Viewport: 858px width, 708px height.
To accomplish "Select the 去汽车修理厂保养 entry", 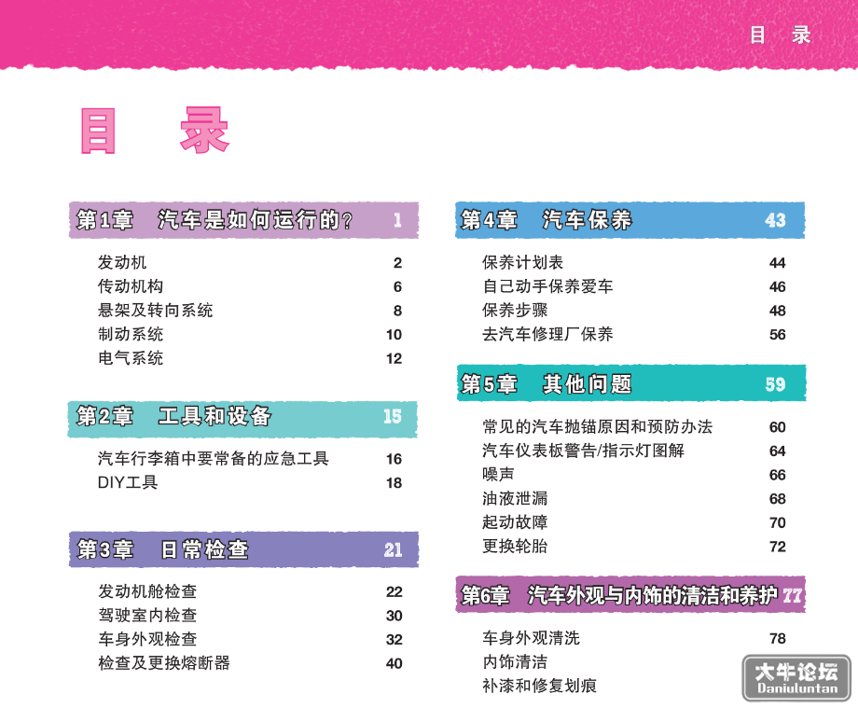I will pyautogui.click(x=547, y=334).
